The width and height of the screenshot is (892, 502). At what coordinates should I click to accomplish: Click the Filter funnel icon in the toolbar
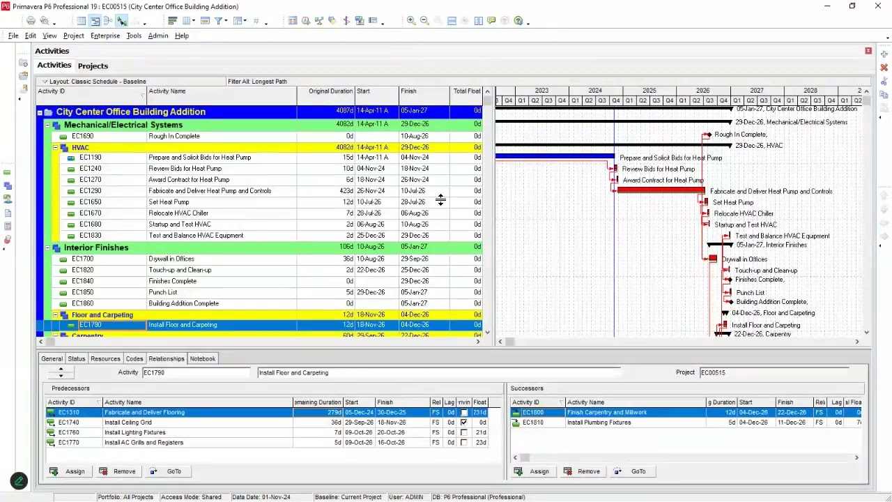[218, 21]
